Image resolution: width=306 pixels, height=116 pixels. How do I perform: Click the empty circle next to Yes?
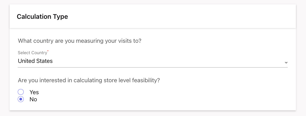pos(21,92)
